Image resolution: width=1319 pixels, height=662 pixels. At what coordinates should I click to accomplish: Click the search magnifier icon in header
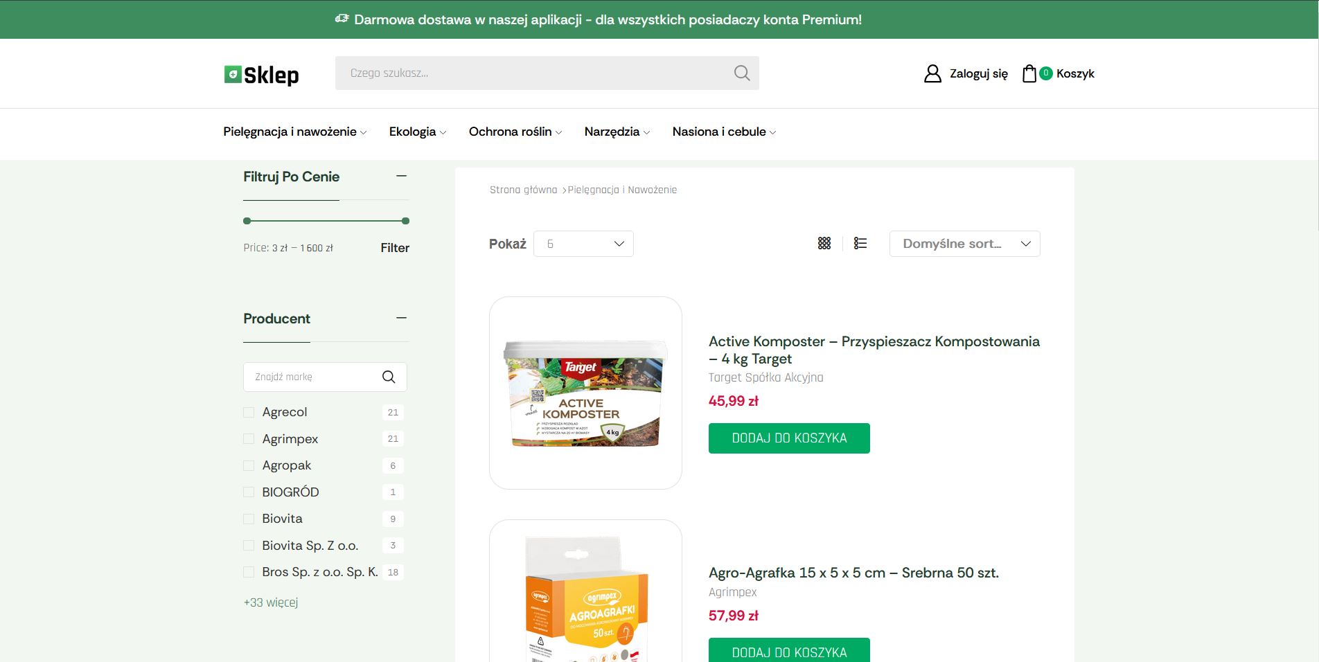[741, 73]
